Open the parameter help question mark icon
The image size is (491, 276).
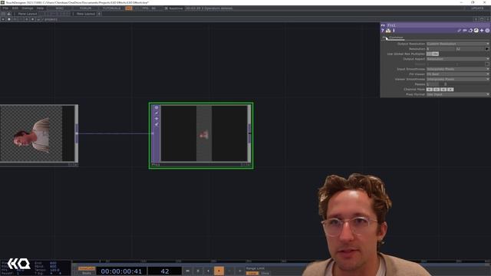point(382,31)
